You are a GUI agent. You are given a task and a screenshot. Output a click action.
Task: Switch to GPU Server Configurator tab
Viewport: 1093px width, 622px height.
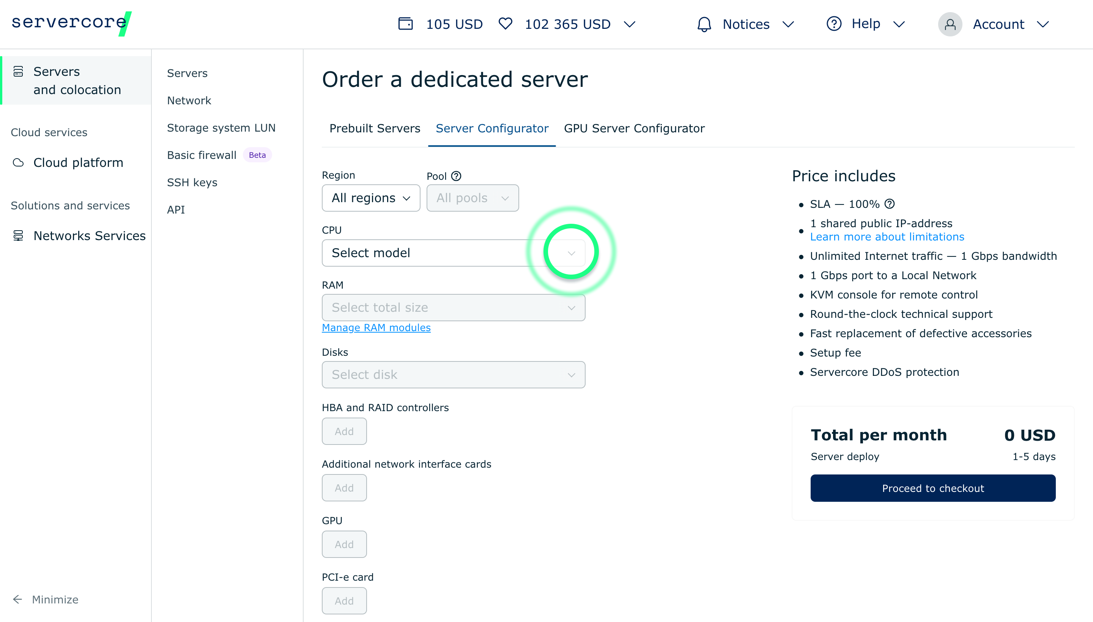(634, 128)
